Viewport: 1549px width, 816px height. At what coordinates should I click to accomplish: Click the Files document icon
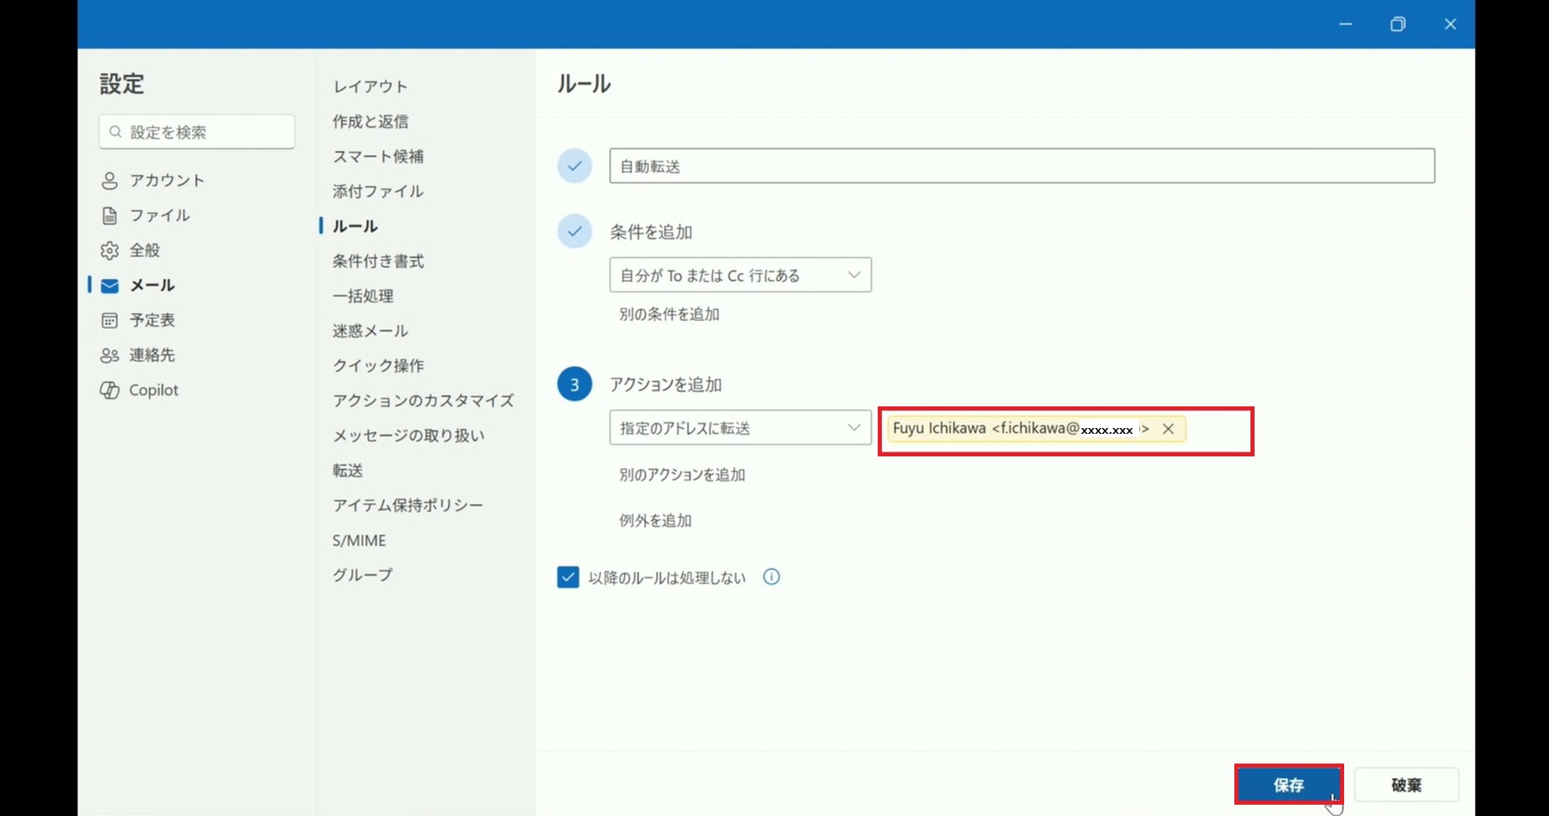[x=110, y=215]
